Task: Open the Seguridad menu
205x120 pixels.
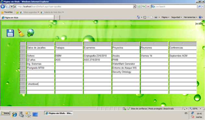Action: pyautogui.click(x=176, y=17)
